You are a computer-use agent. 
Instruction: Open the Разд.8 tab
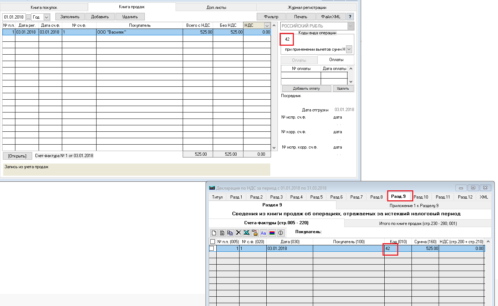(x=376, y=197)
